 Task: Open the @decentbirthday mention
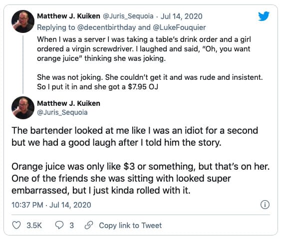(x=106, y=27)
